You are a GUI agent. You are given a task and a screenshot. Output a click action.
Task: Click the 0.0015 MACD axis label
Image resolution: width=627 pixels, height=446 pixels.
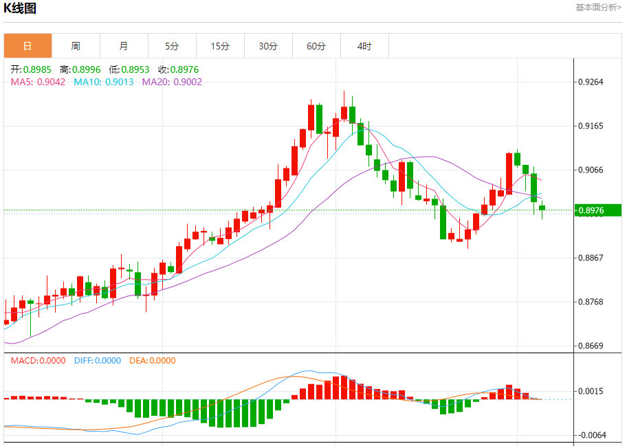click(591, 391)
